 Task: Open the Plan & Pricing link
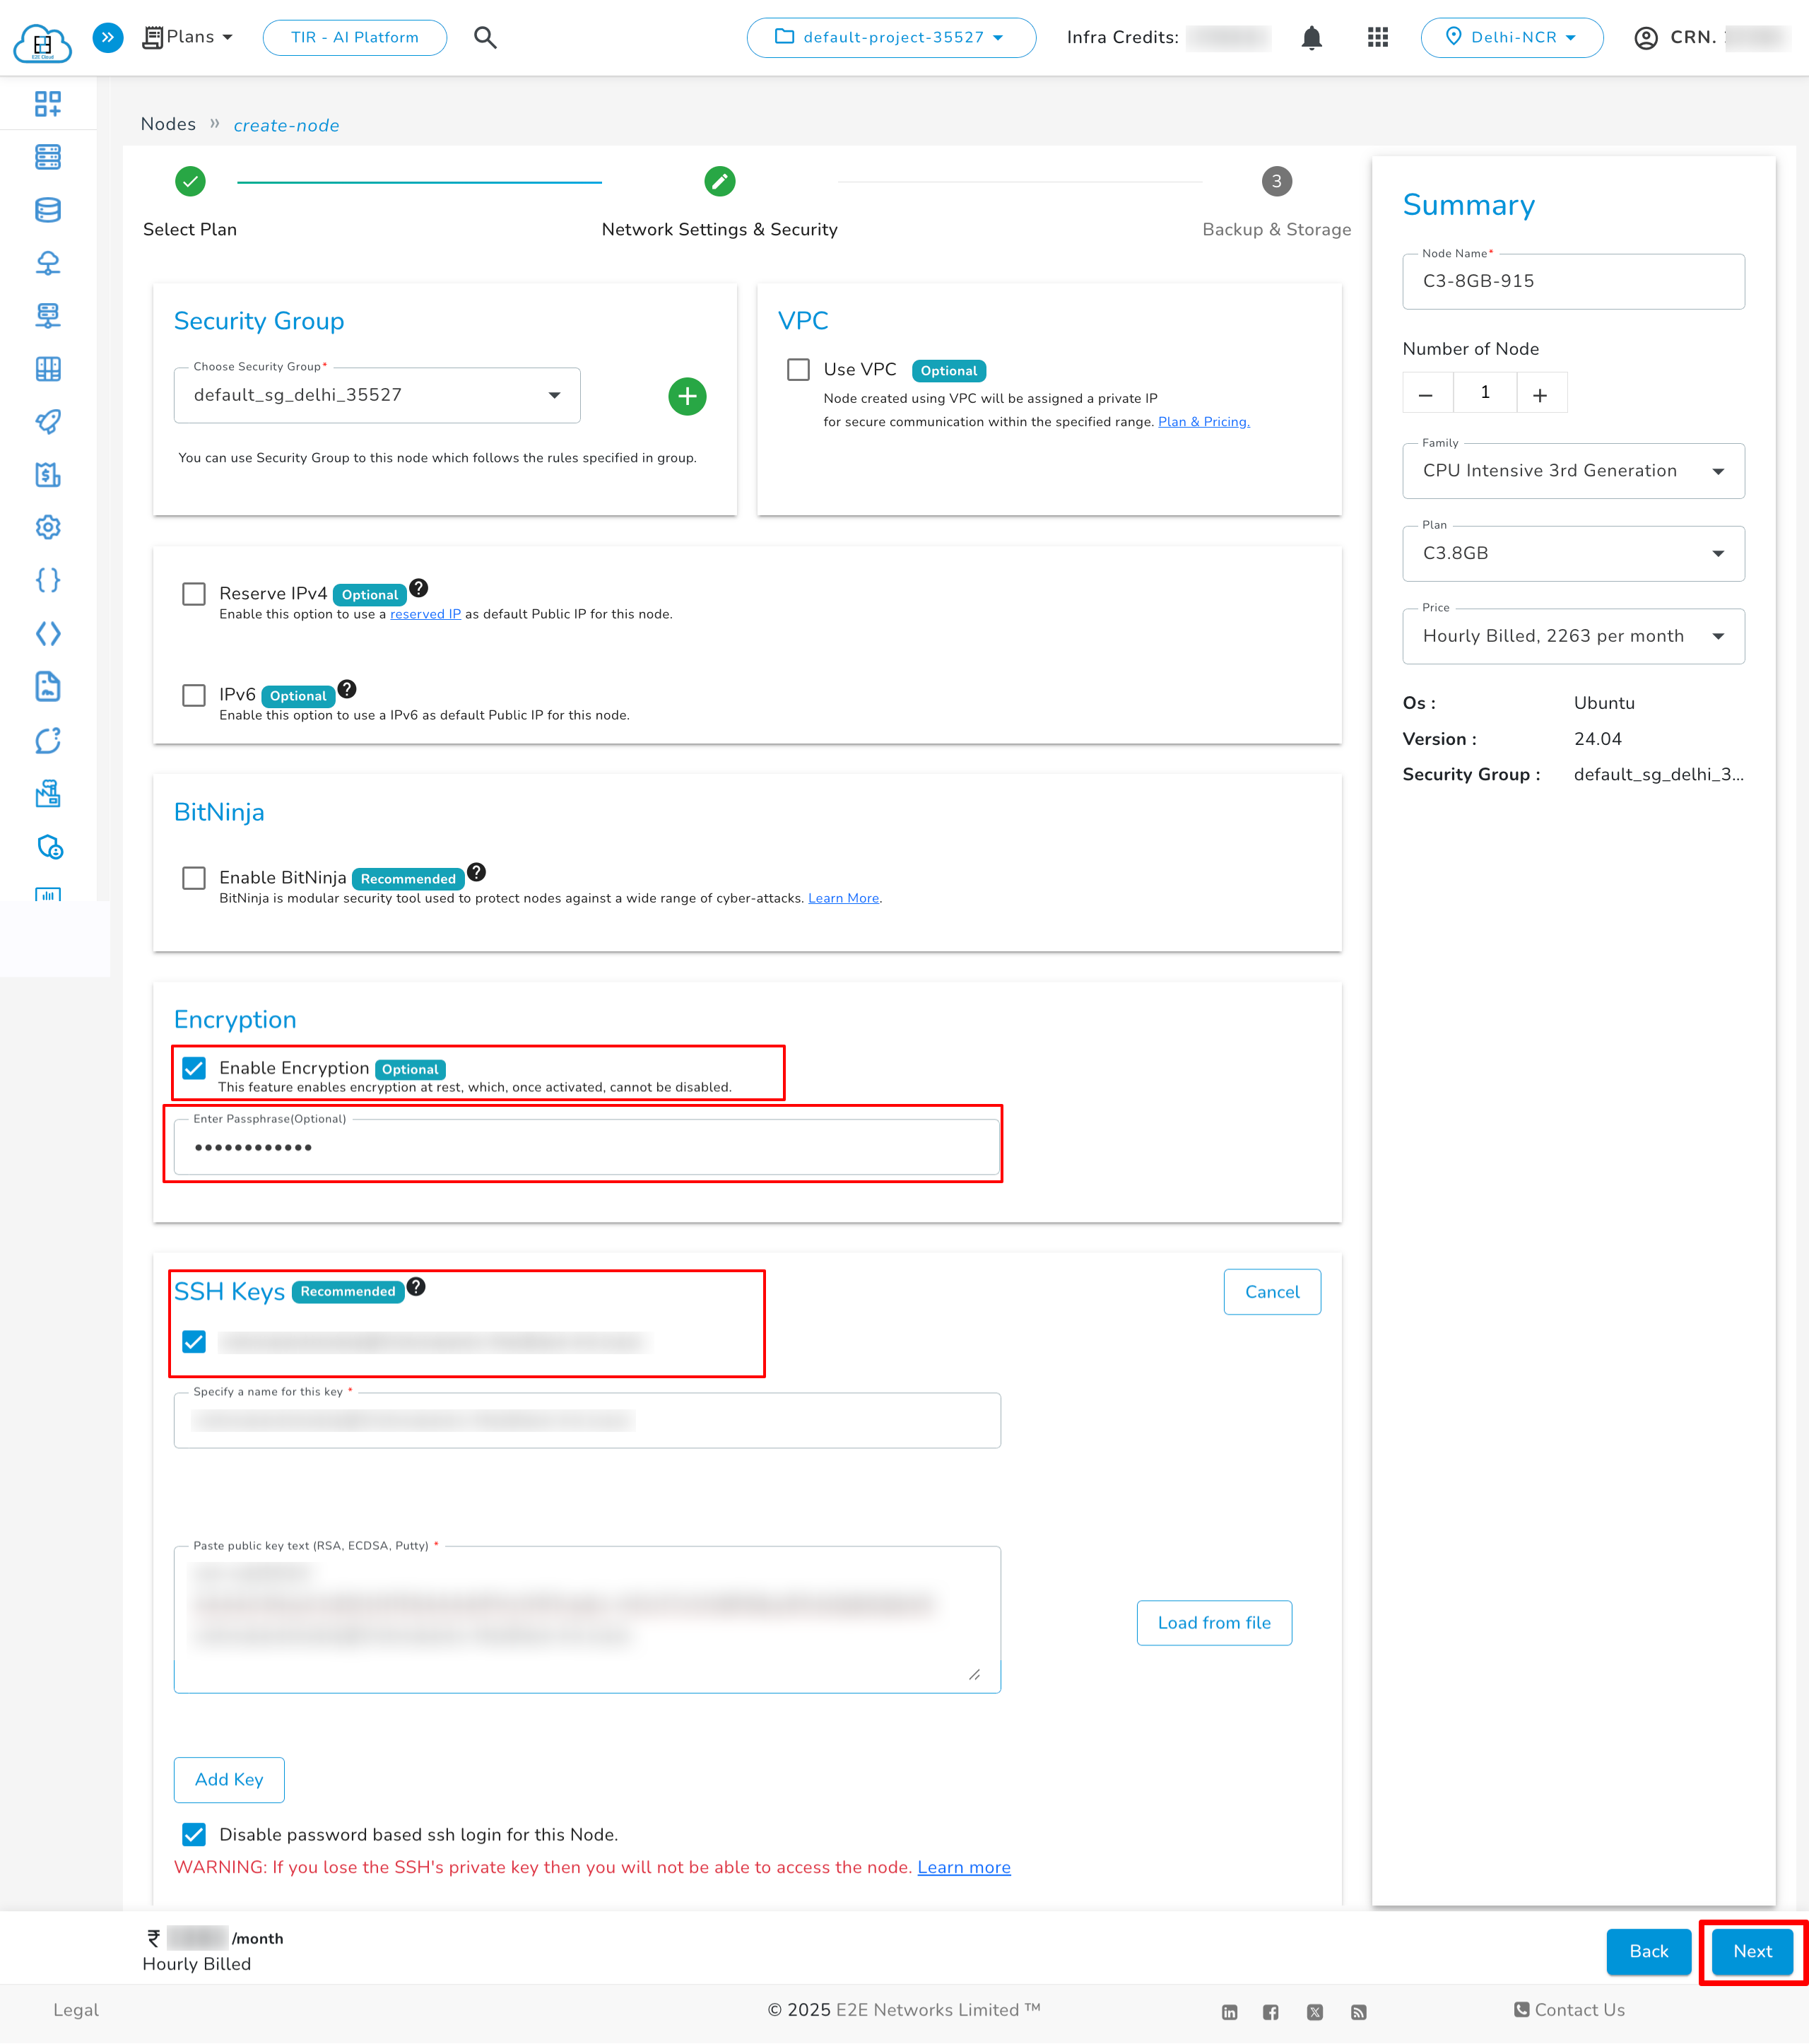[1203, 421]
